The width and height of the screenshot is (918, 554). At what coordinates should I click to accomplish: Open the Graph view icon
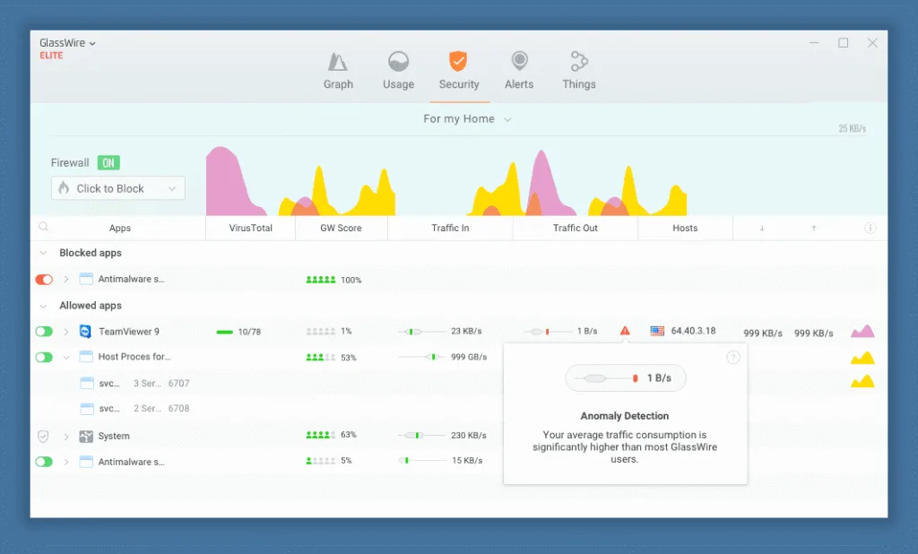point(338,62)
